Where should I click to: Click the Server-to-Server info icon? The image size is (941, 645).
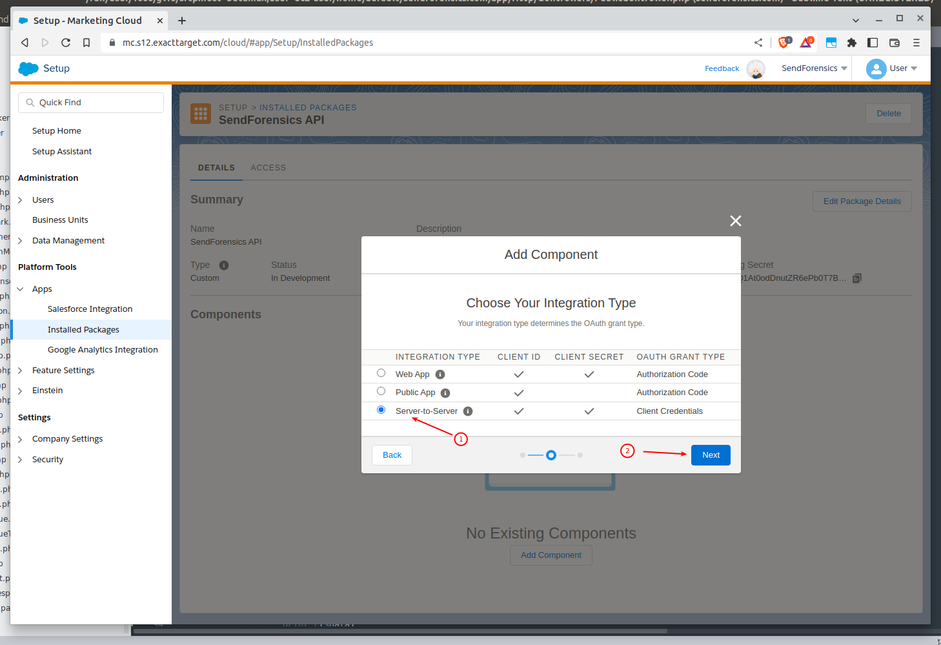point(468,411)
